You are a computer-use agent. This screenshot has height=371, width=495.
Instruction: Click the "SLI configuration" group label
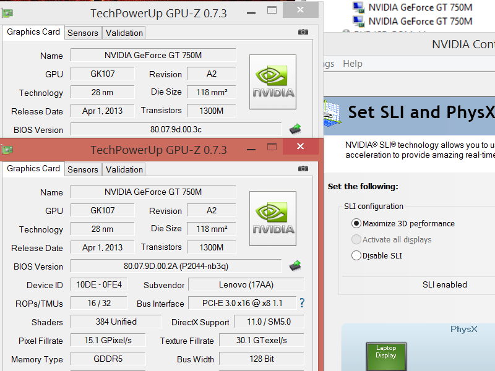(374, 207)
